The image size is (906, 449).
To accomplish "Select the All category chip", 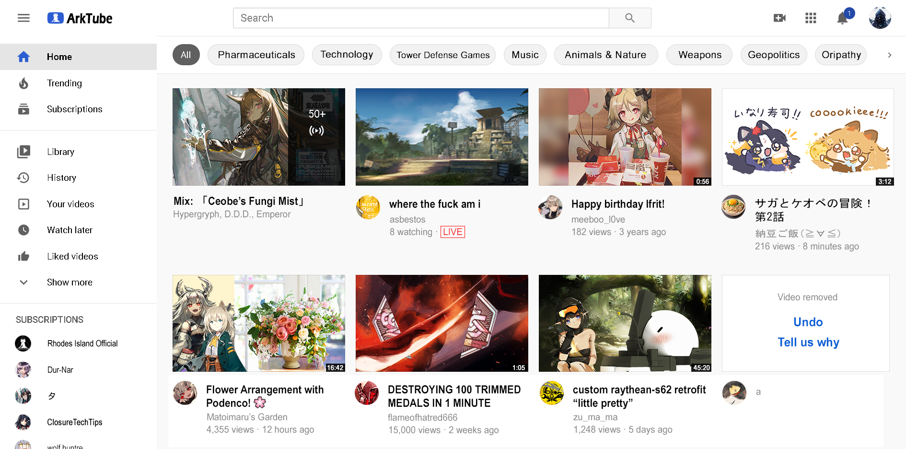I will point(186,55).
